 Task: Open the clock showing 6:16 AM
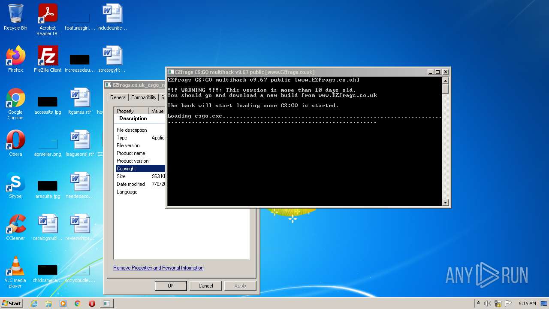[x=527, y=303]
